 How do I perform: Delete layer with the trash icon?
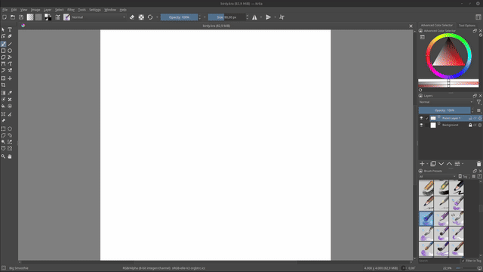(x=478, y=164)
